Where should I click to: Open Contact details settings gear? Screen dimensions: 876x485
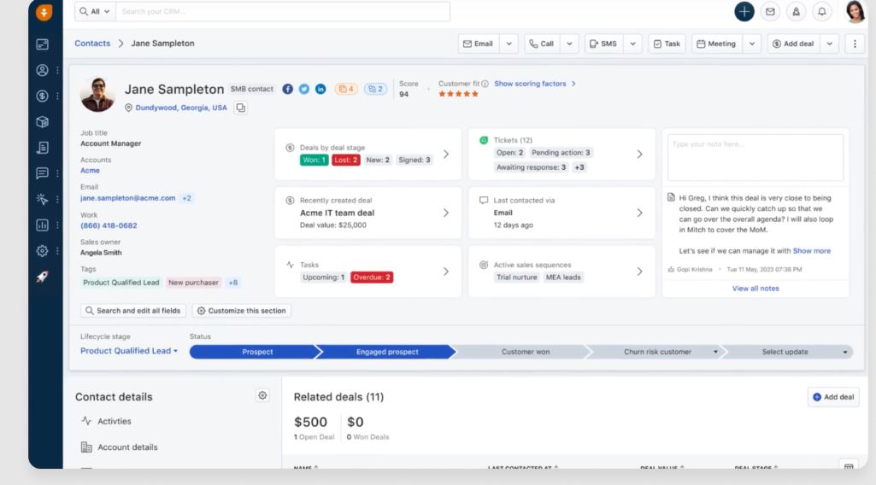[262, 395]
